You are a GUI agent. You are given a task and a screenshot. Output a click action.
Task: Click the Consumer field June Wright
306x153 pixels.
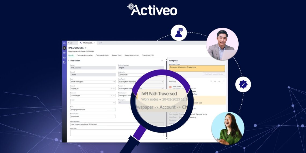point(93,96)
